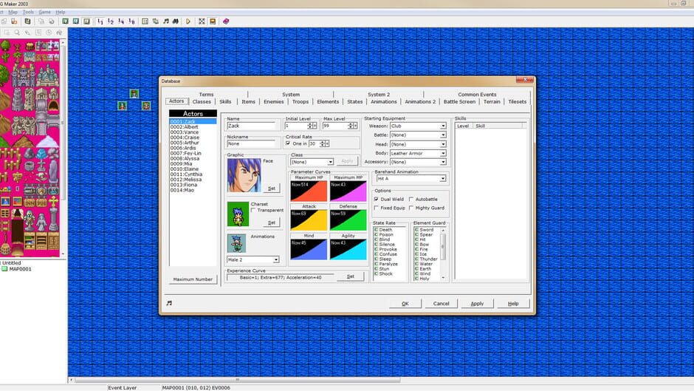Image resolution: width=694 pixels, height=391 pixels.
Task: Switch to the Enemies tab
Action: (273, 101)
